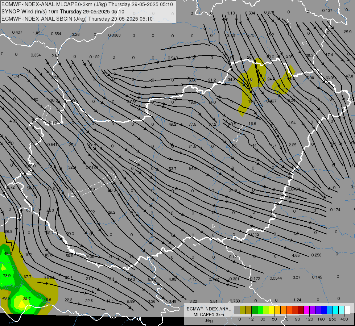Click the dark green legend swatch

[254, 310]
